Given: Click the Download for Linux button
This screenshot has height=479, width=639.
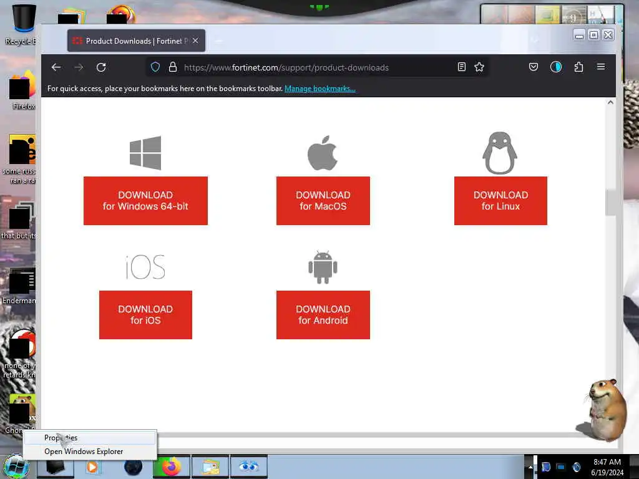Looking at the screenshot, I should (x=501, y=201).
